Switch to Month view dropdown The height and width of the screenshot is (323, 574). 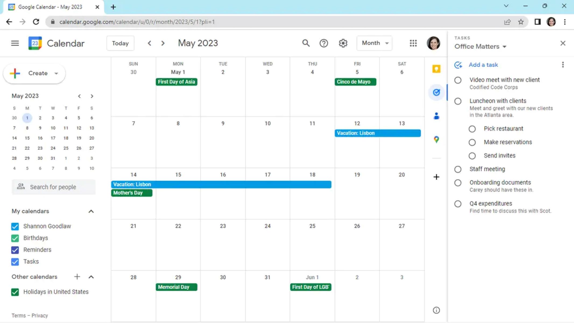374,43
